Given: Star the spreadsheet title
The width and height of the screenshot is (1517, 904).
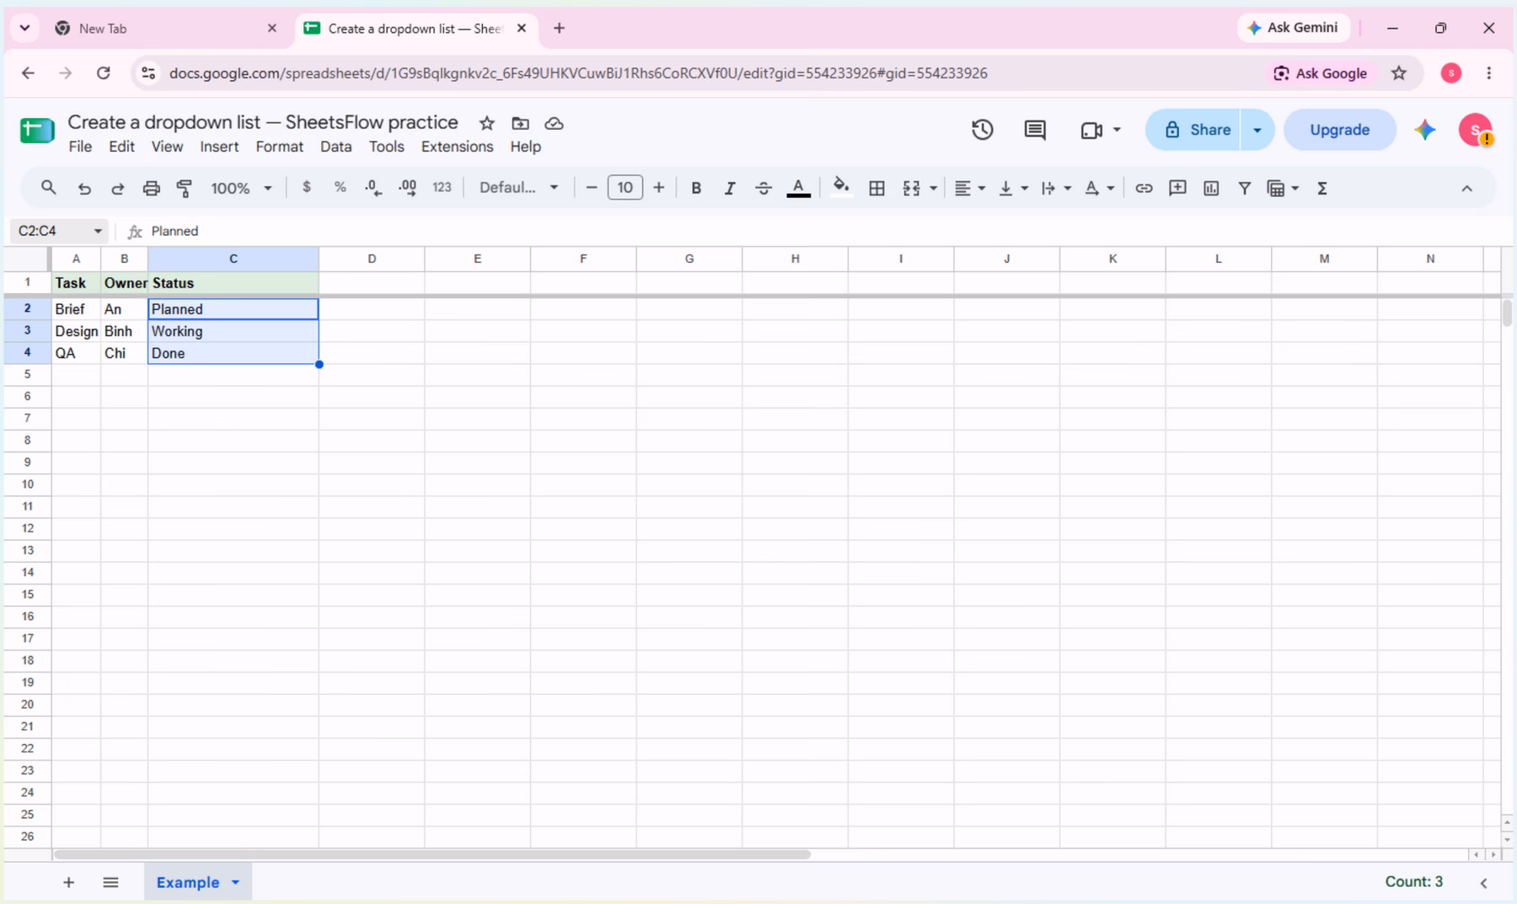Looking at the screenshot, I should [x=487, y=123].
